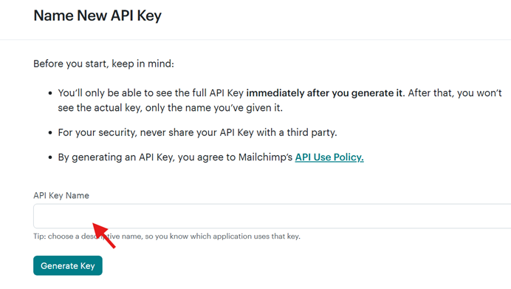This screenshot has height=289, width=511.
Task: Open the API Use Policy link
Action: tap(329, 157)
